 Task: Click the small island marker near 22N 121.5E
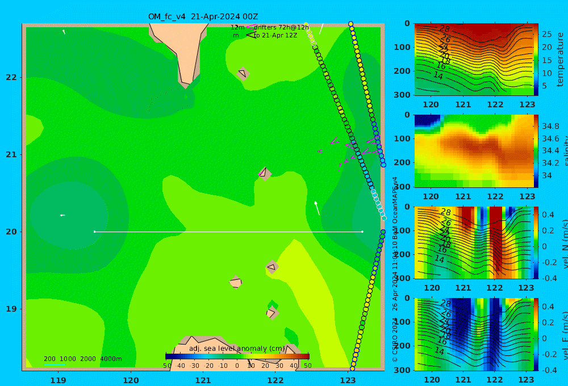pyautogui.click(x=243, y=74)
